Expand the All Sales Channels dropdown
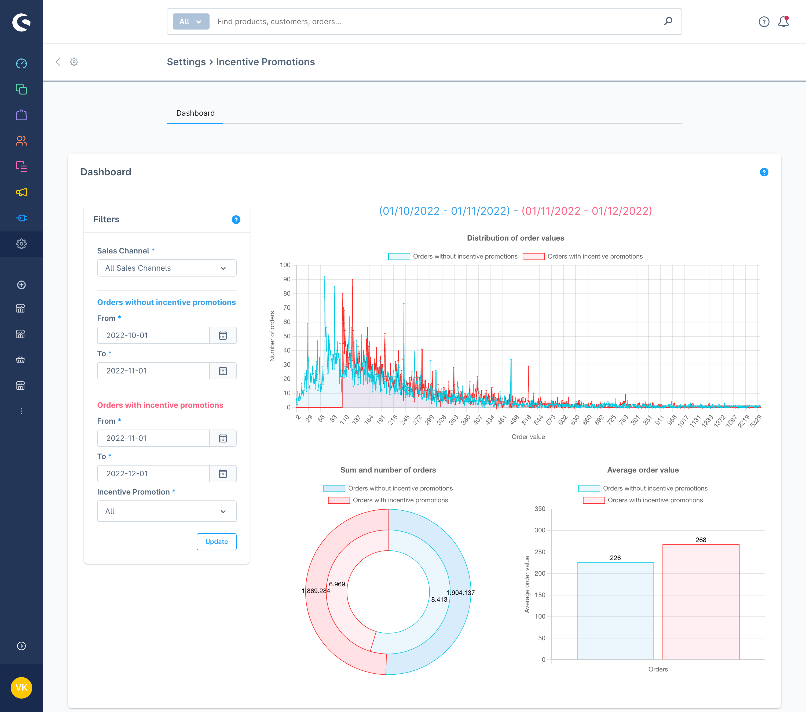806x712 pixels. 166,268
